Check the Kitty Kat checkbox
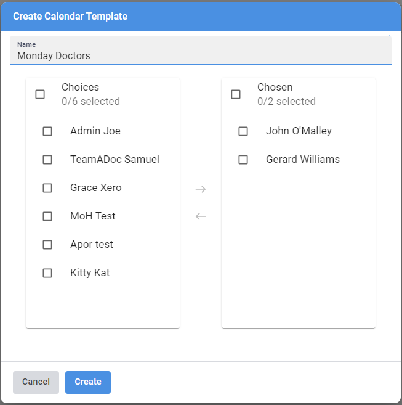 (47, 273)
